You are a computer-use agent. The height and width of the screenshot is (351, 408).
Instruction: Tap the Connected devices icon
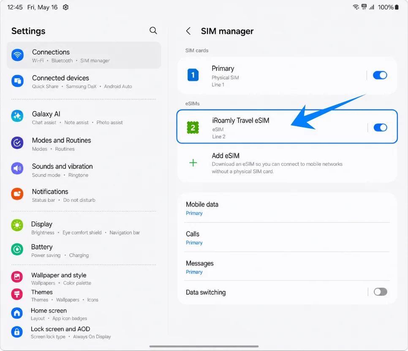pyautogui.click(x=17, y=81)
